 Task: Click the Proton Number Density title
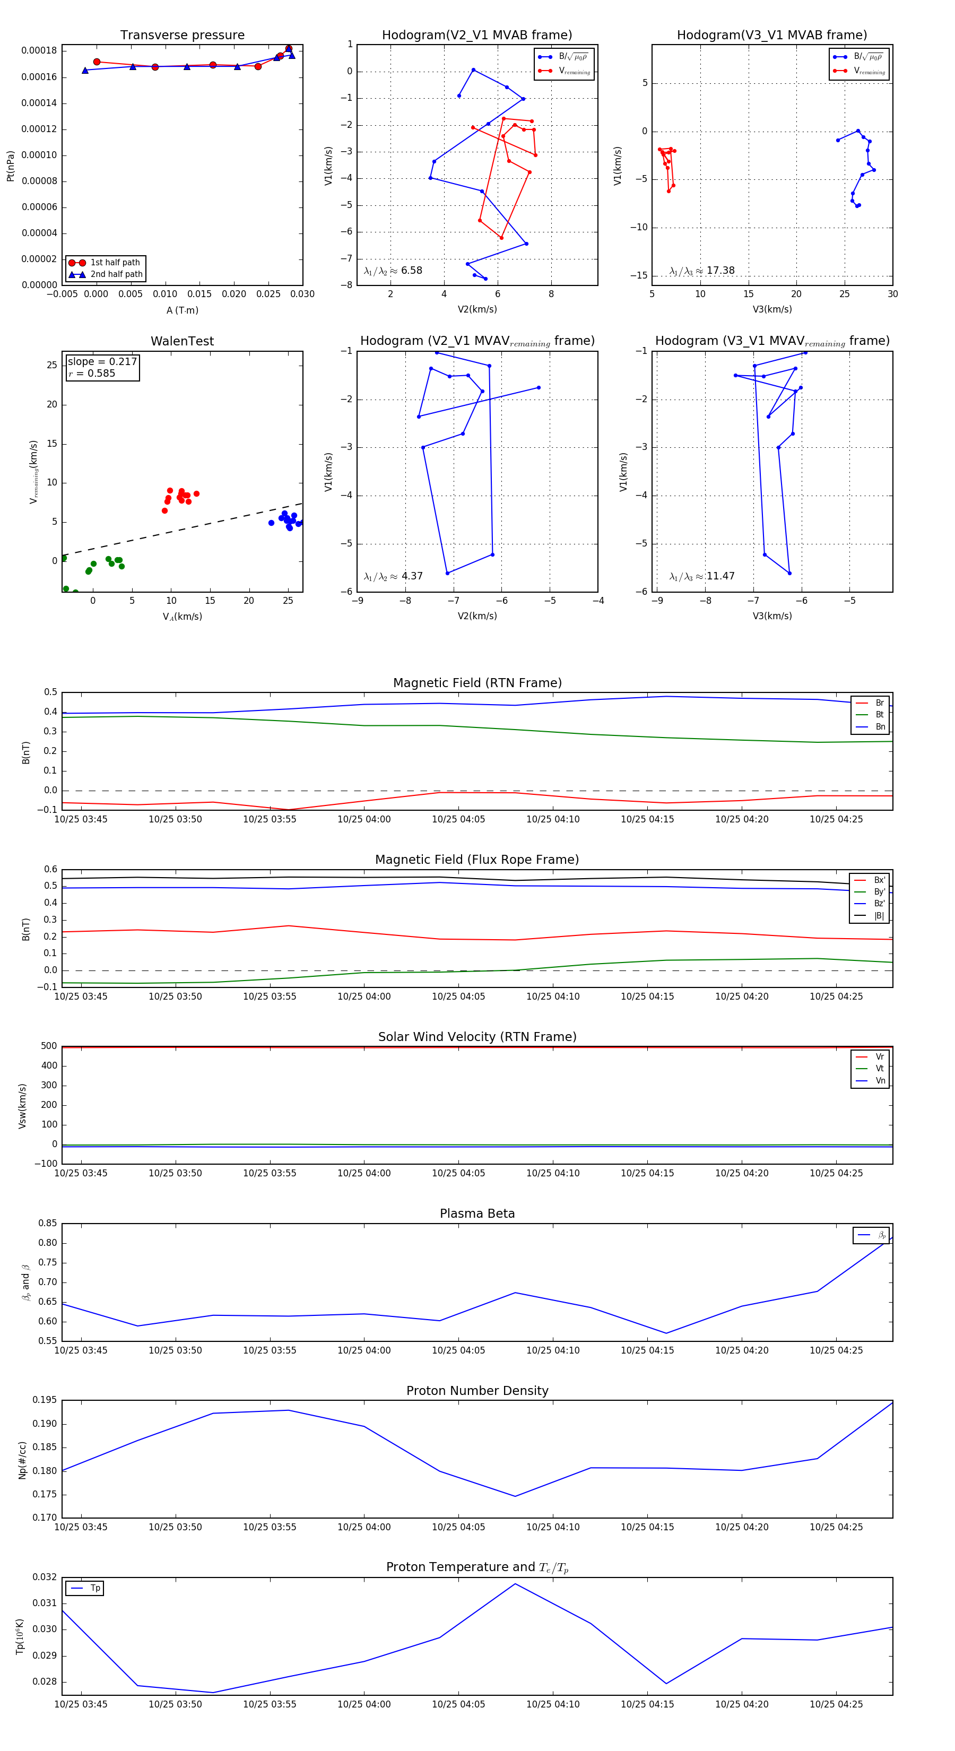coord(477,1391)
